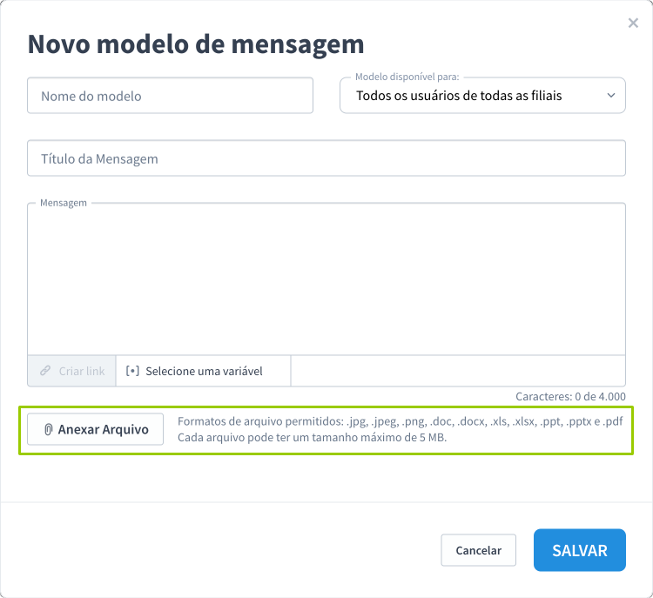Image resolution: width=653 pixels, height=598 pixels.
Task: Click the Modelo disponível para label
Action: tap(407, 77)
